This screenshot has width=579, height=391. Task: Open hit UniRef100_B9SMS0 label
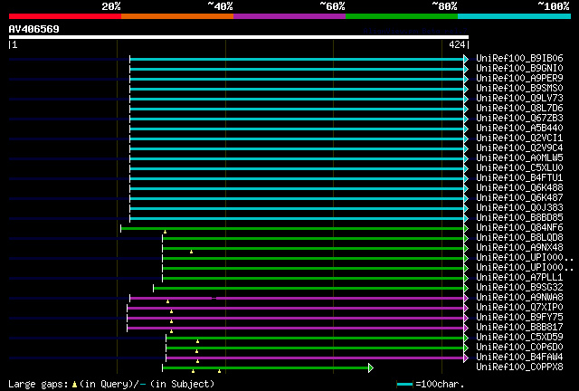click(x=519, y=88)
